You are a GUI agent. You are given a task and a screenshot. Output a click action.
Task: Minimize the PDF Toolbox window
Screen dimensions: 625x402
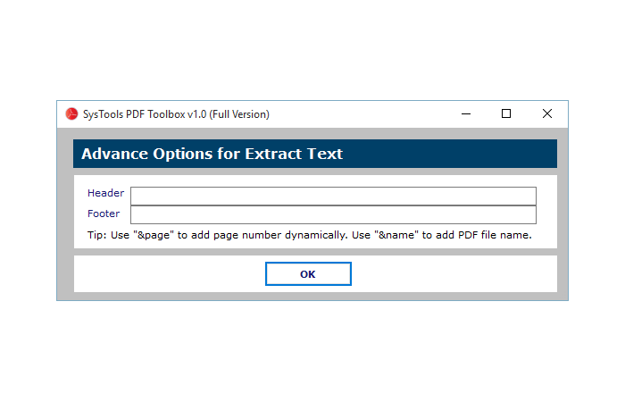[x=466, y=114]
